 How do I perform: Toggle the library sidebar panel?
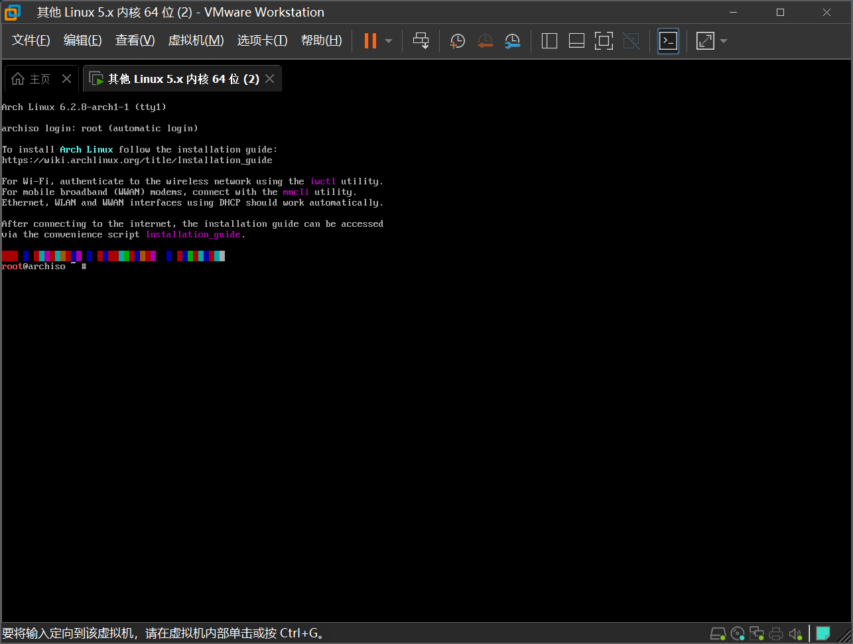[x=549, y=41]
